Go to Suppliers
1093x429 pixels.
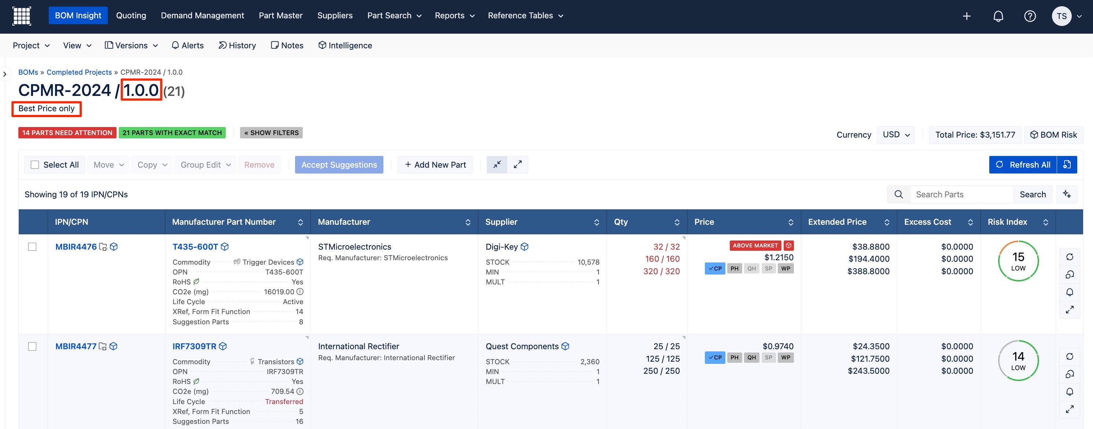335,16
